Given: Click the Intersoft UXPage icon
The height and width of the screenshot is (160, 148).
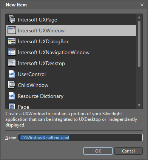Looking at the screenshot, I should click(12, 20).
